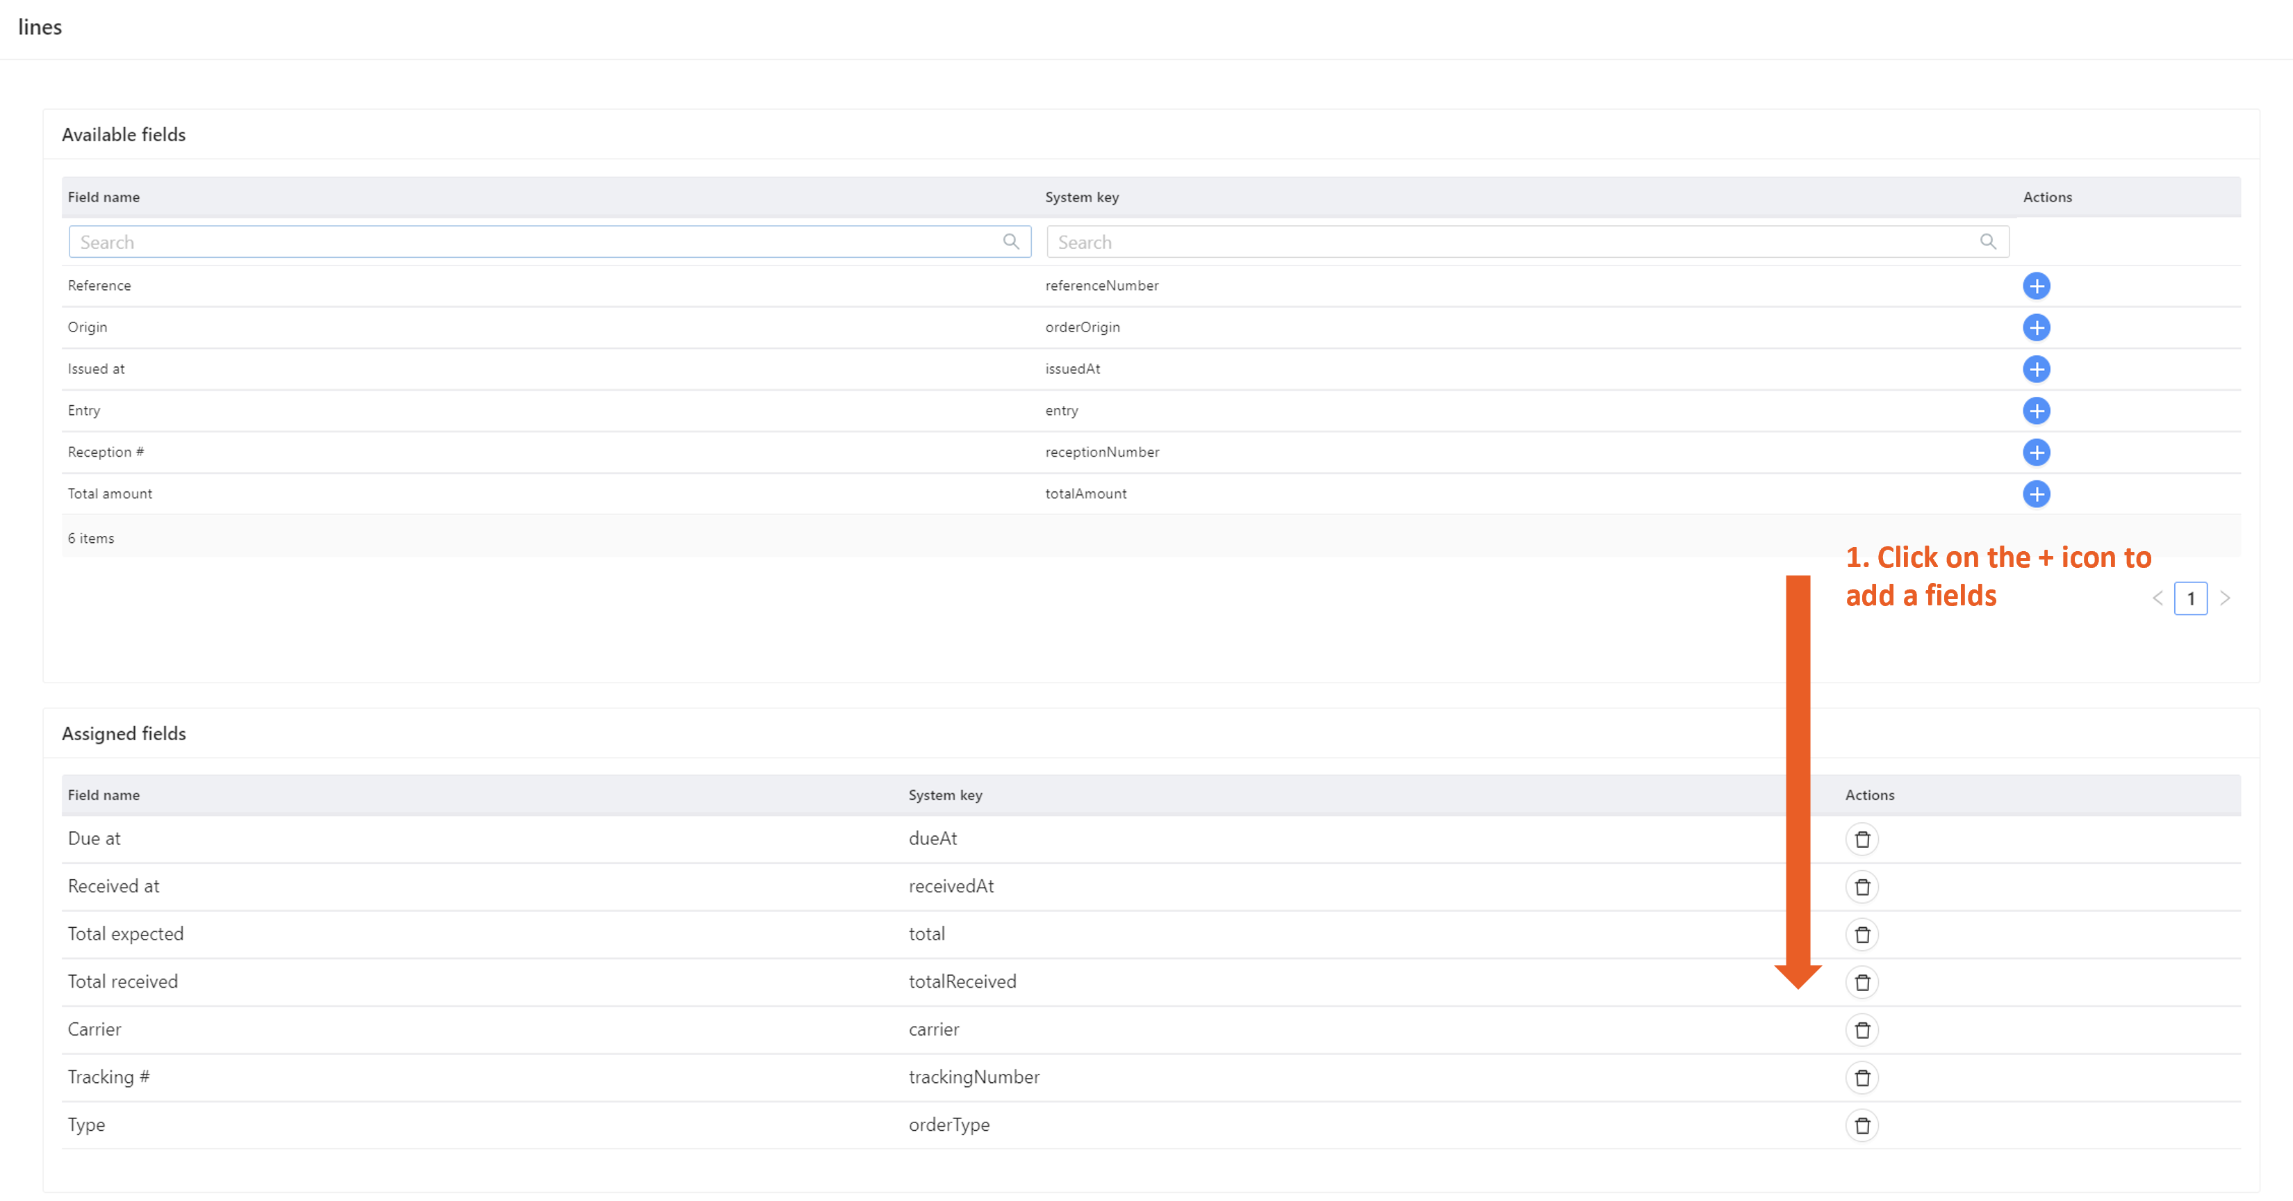Click plus icon for Issued at row
Viewport: 2293px width, 1201px height.
click(2036, 368)
